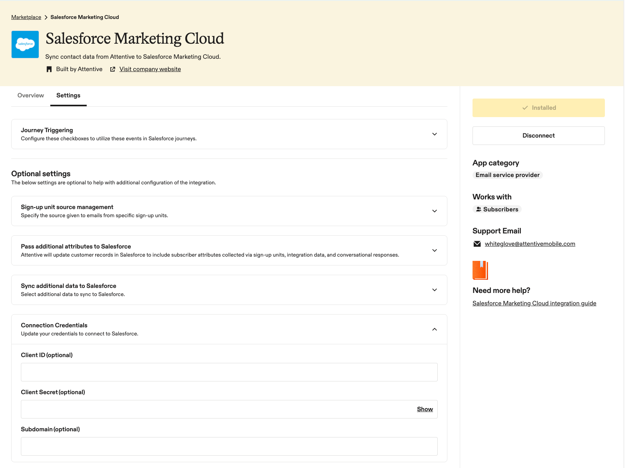Click the Optional settings heading
Screen dimensions: 625x468
pyautogui.click(x=41, y=174)
